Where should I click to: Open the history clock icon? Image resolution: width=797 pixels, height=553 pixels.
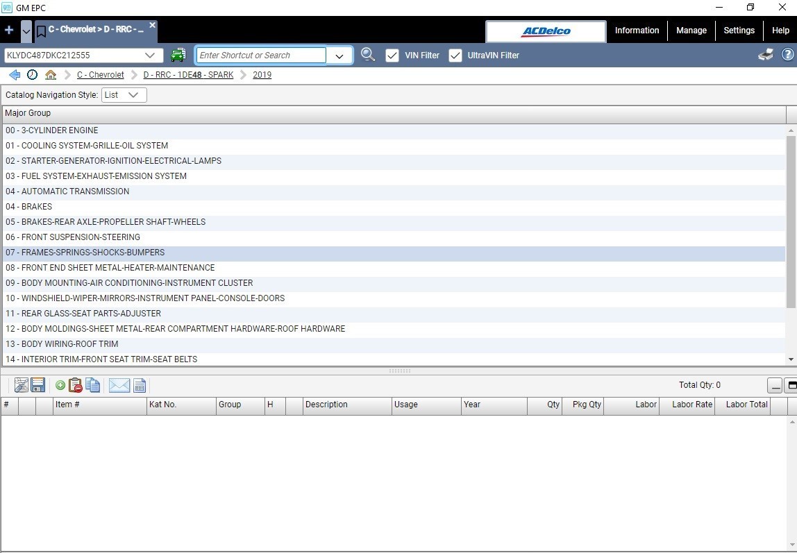[x=32, y=75]
